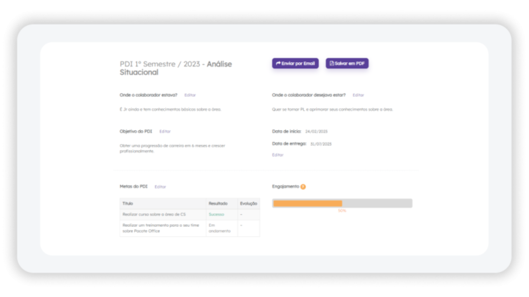Click the Resultado column header
Viewport: 529px width, 297px height.
point(218,204)
